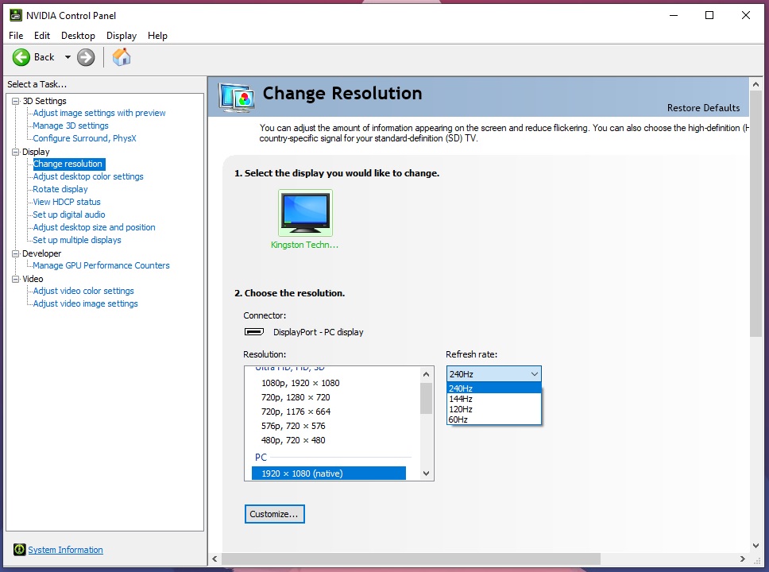Select 720p, 1176 × 664 resolution
Screen dimensions: 769x572
pyautogui.click(x=296, y=412)
